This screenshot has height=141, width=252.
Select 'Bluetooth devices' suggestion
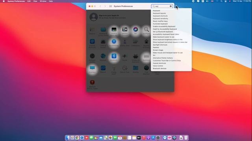(x=159, y=69)
